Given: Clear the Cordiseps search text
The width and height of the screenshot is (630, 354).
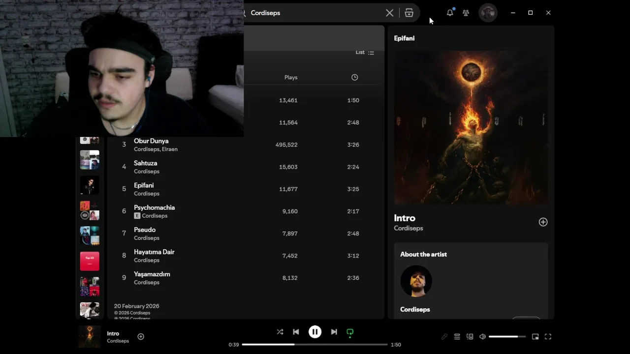Looking at the screenshot, I should [x=389, y=13].
